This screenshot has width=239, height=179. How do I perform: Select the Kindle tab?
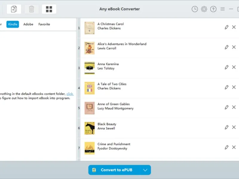click(13, 24)
